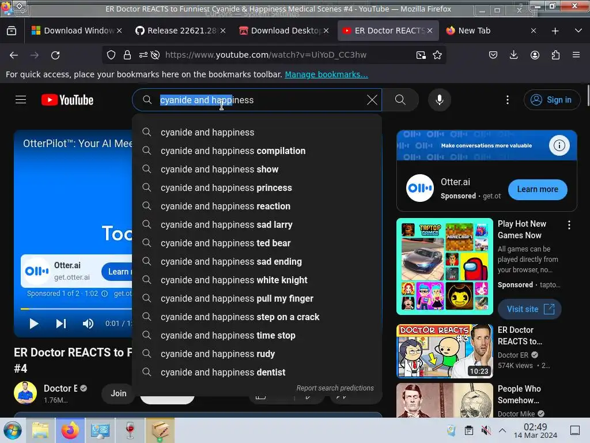Join the Doctor ER channel membership
Image resolution: width=590 pixels, height=443 pixels.
click(119, 393)
